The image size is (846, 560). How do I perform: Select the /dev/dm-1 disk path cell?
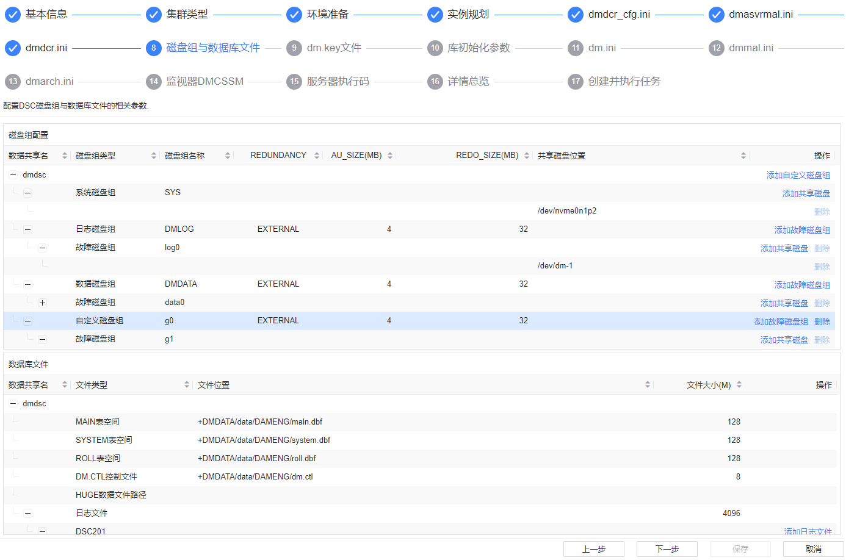pyautogui.click(x=555, y=266)
